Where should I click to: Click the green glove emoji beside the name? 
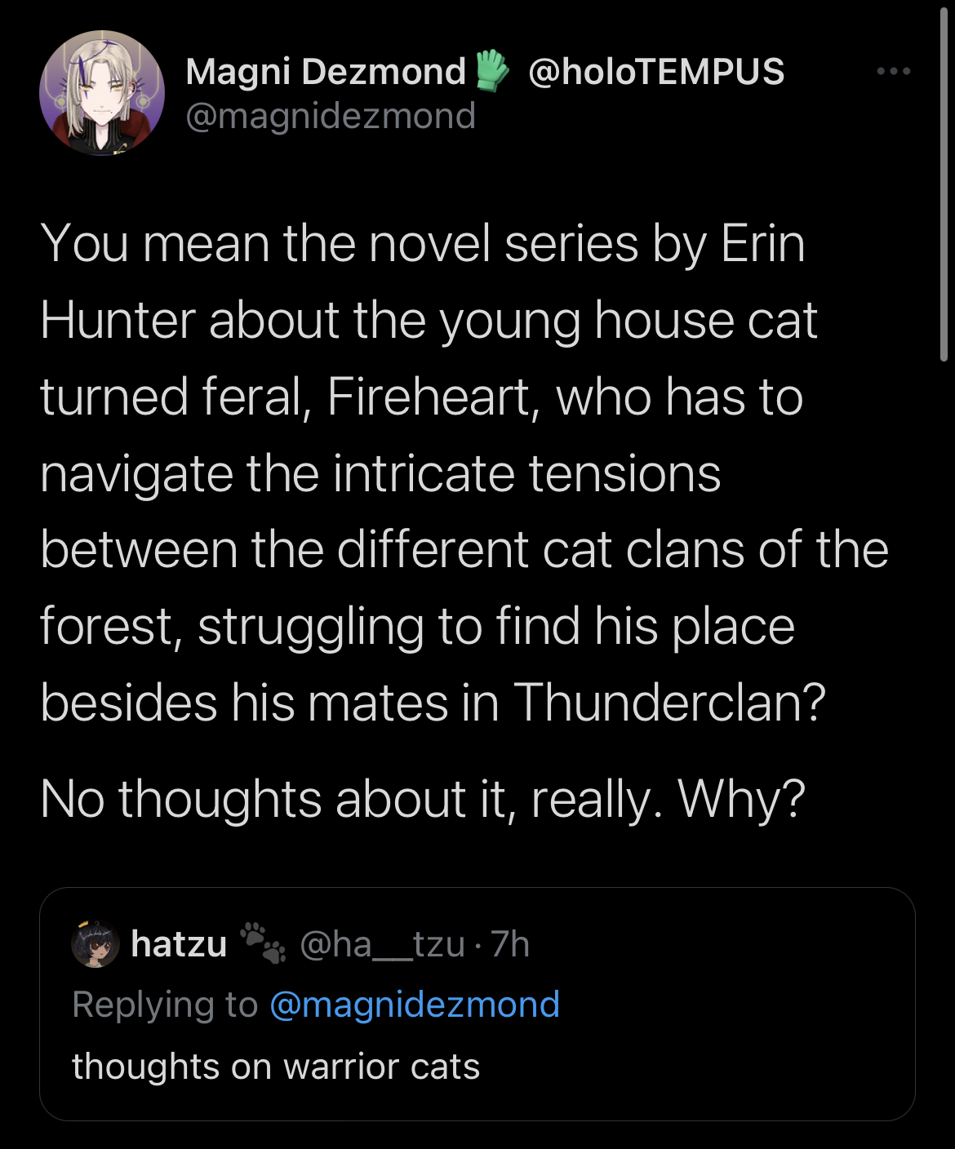pos(491,70)
